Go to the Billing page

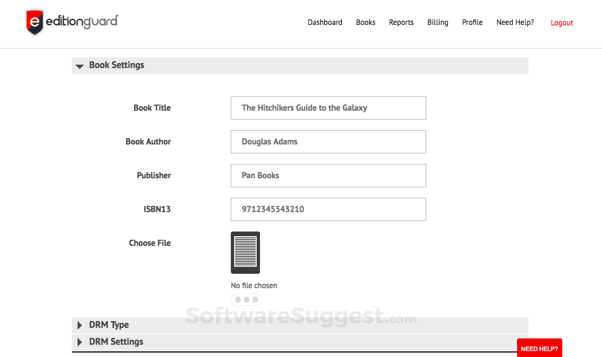coord(438,22)
